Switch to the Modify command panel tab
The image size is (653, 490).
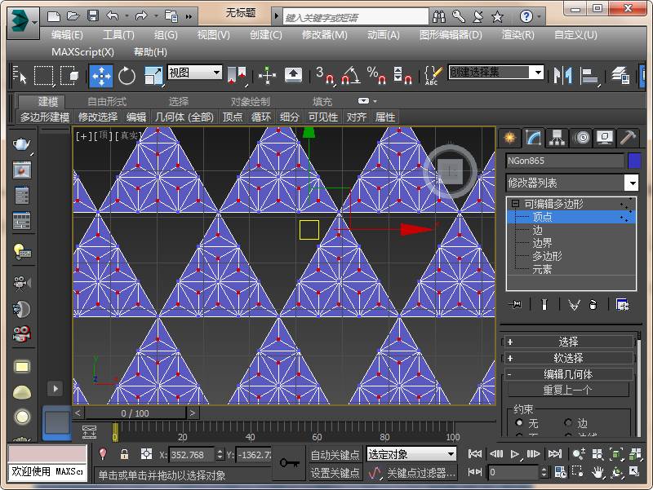pyautogui.click(x=534, y=138)
